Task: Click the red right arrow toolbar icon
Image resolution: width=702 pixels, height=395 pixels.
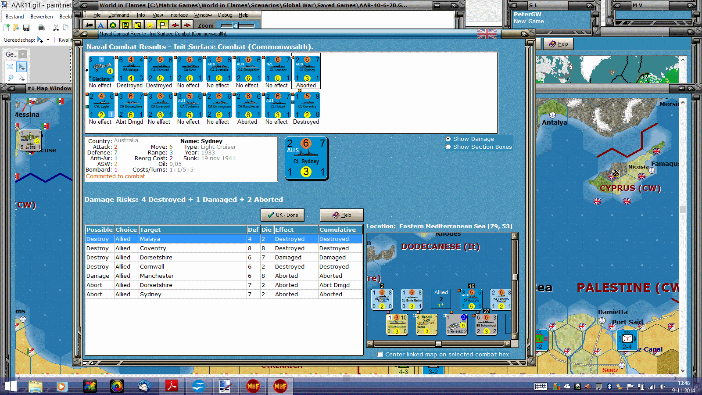Action: [187, 25]
